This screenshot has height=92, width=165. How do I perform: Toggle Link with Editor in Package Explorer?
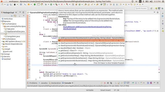coord(15,16)
